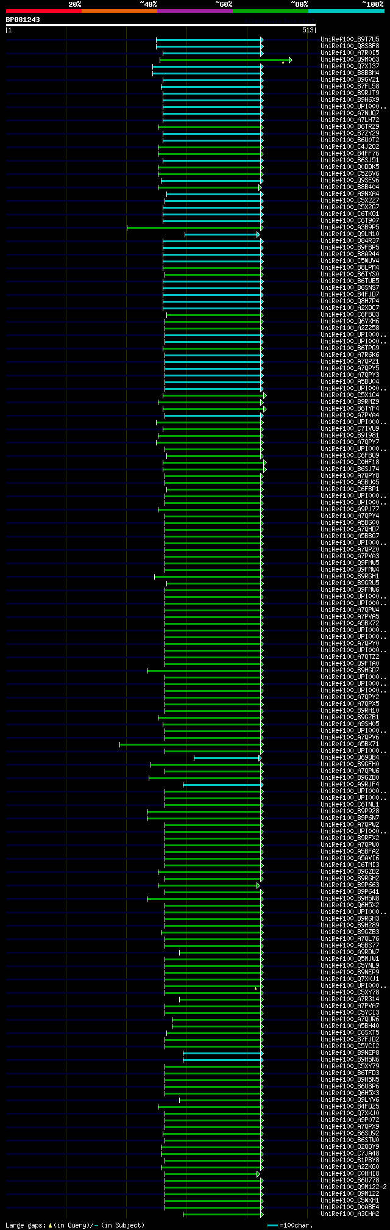Select label UniRef100_C5WUV4
This screenshot has width=390, height=1230.
(350, 261)
